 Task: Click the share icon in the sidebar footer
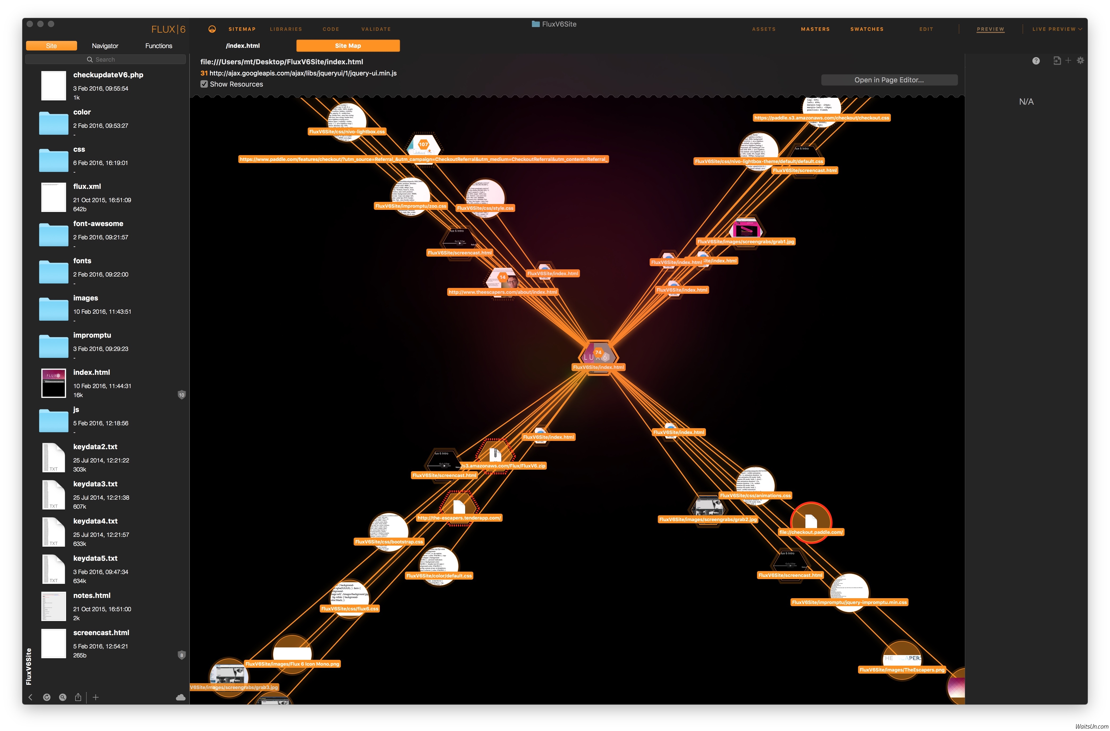[x=78, y=698]
